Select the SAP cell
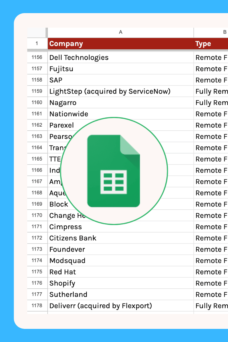The width and height of the screenshot is (228, 342). (121, 80)
